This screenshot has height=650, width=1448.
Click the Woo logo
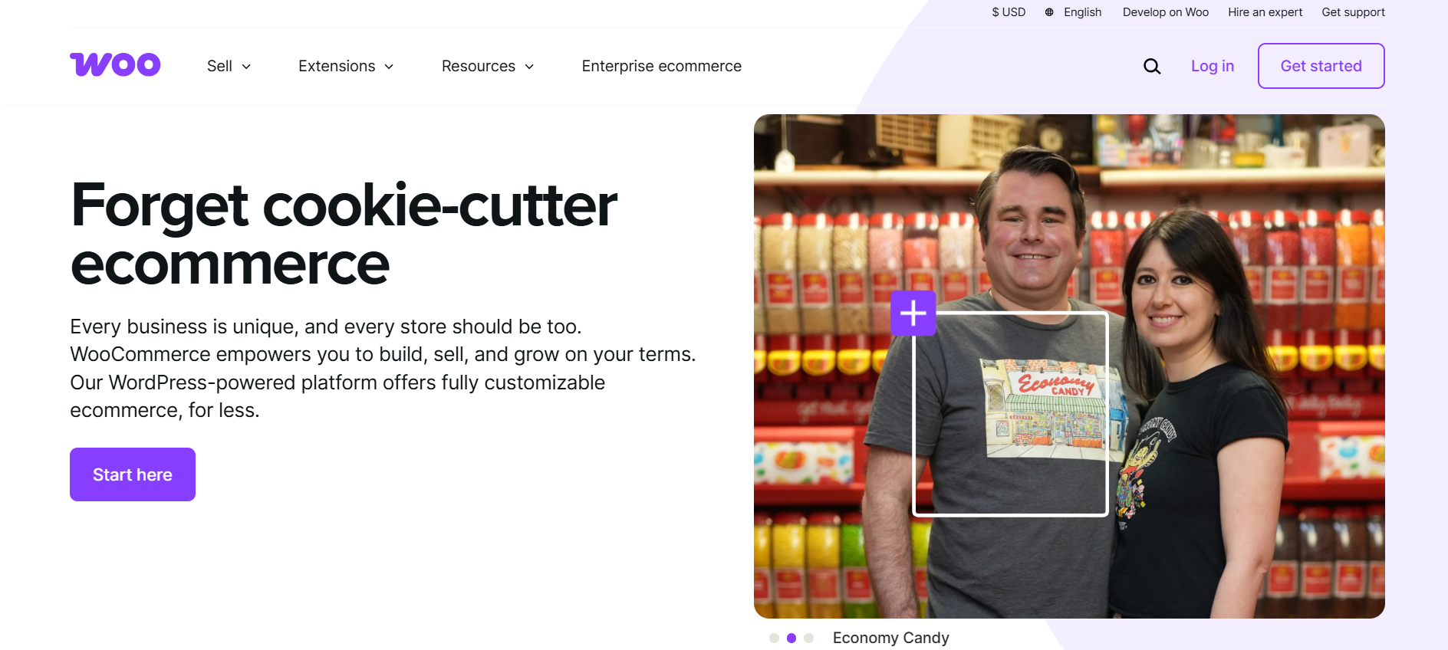[x=115, y=64]
